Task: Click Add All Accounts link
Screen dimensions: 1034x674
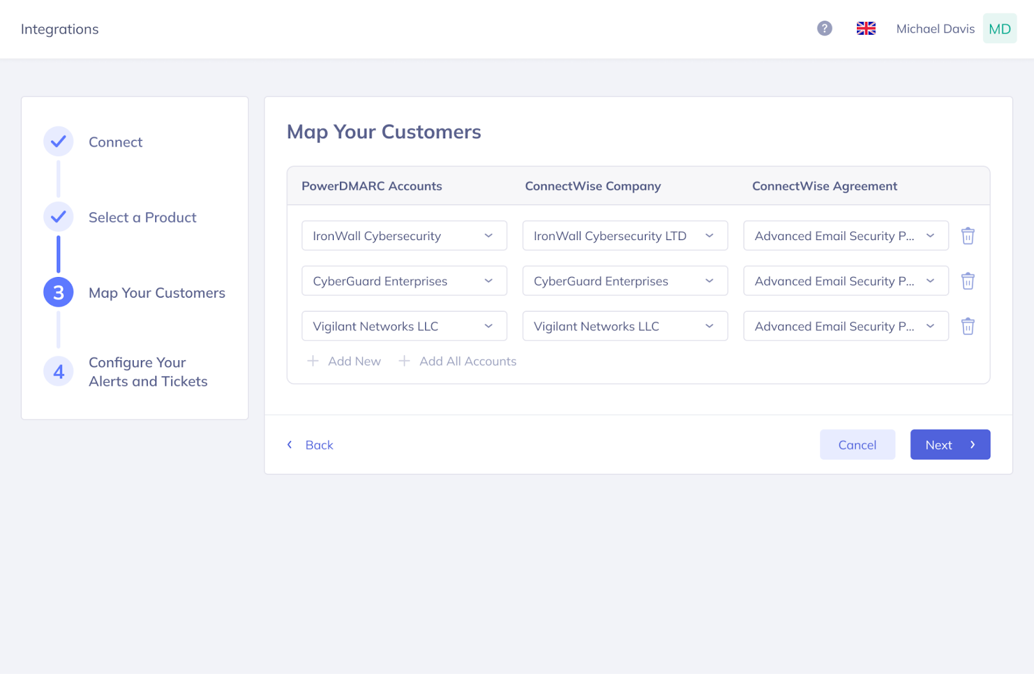Action: [468, 361]
